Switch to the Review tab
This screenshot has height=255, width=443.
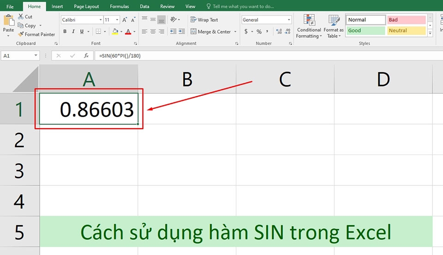(167, 6)
